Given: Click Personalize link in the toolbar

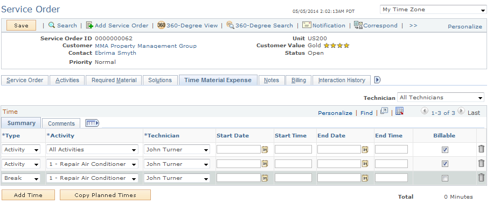Looking at the screenshot, I should click(465, 27).
